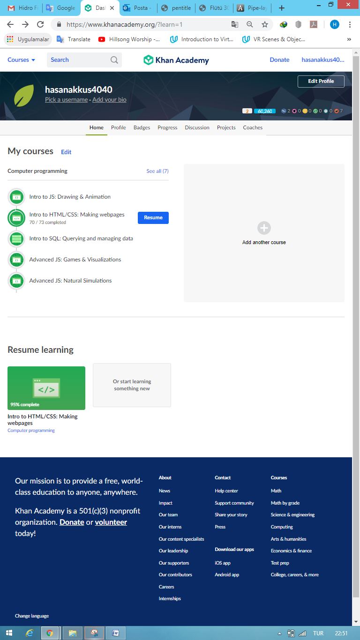Click the green leaf avatar

(x=23, y=96)
